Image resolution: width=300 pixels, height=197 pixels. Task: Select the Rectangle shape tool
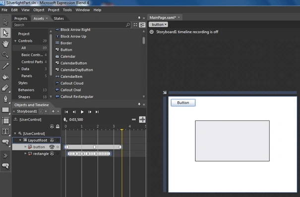click(x=5, y=110)
